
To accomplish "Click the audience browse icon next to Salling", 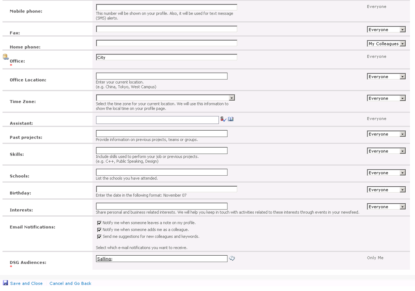I will (232, 258).
